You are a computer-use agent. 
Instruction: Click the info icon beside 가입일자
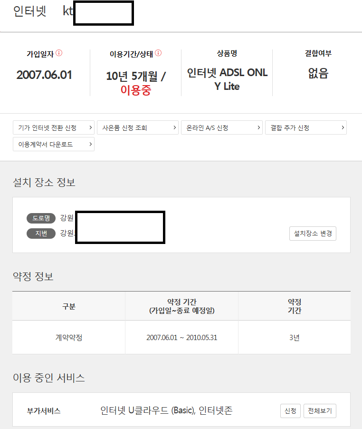click(59, 53)
